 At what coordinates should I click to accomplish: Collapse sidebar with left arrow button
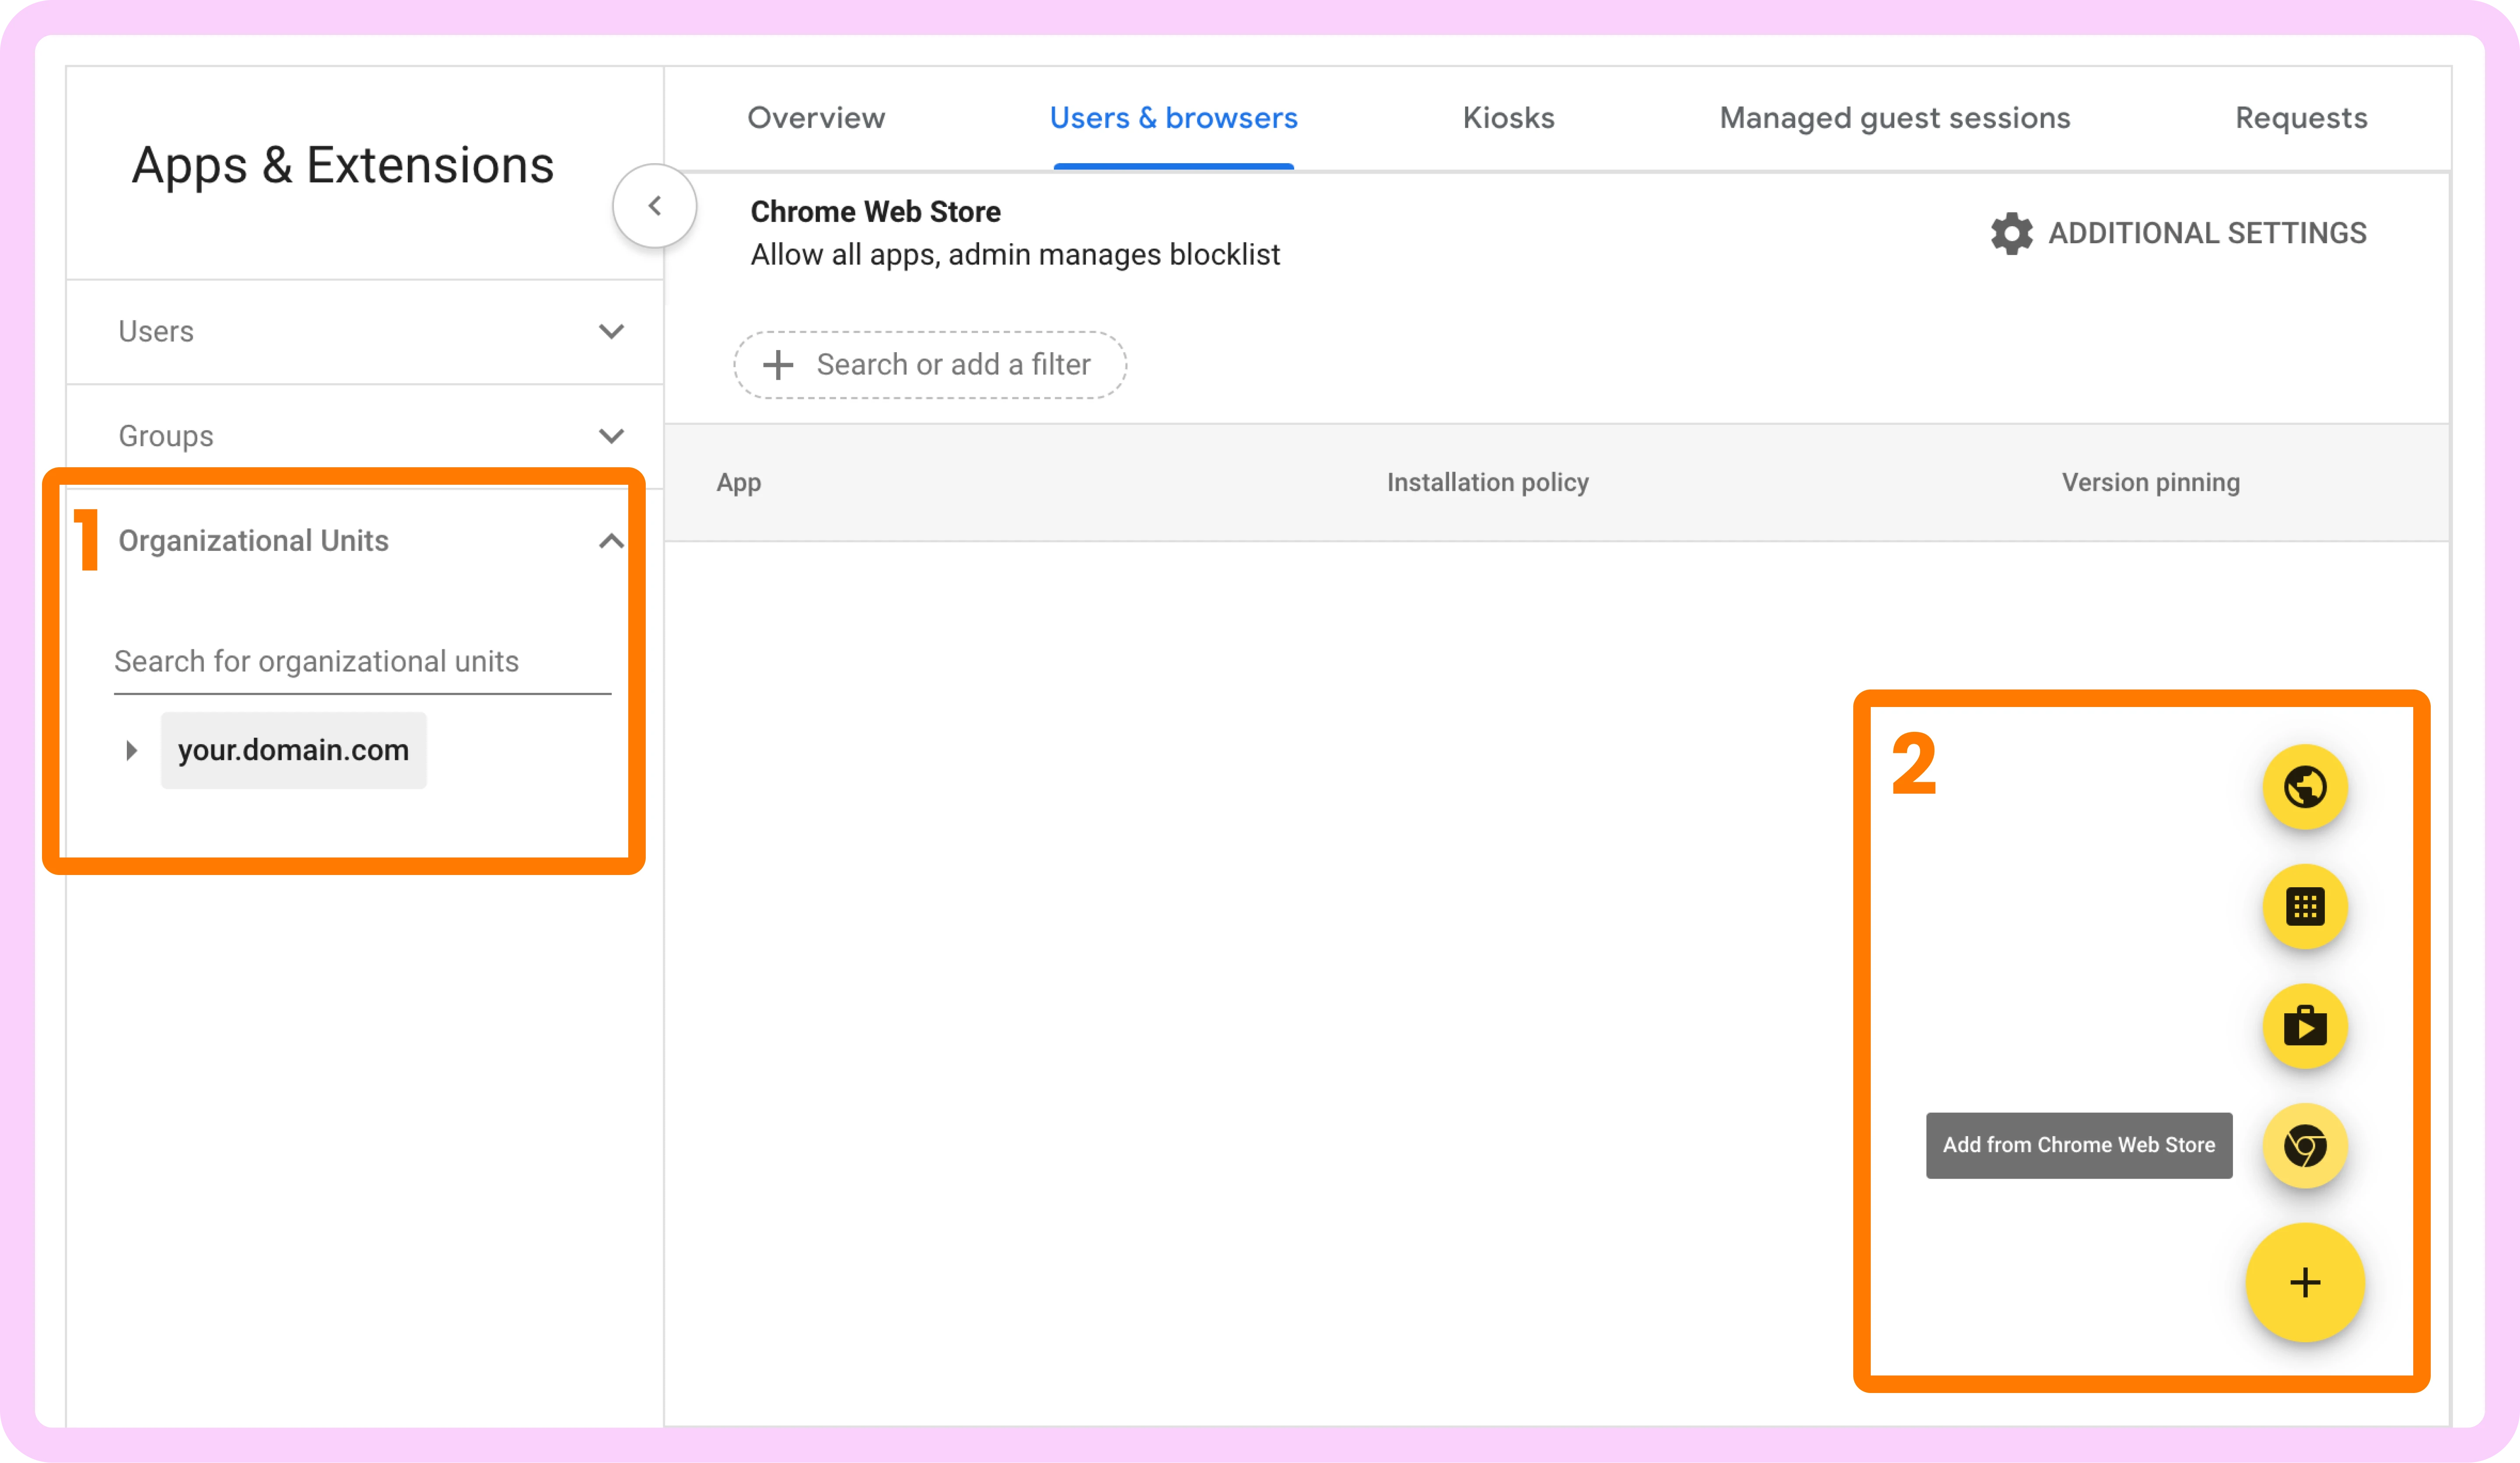pyautogui.click(x=655, y=206)
